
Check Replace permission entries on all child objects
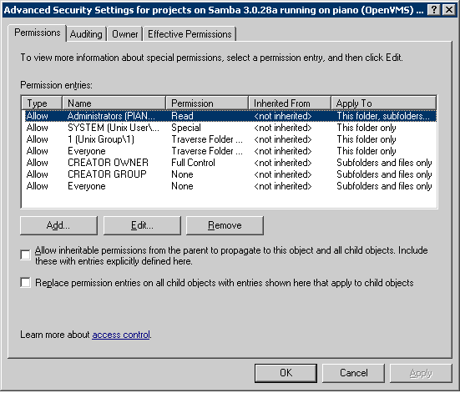(26, 283)
